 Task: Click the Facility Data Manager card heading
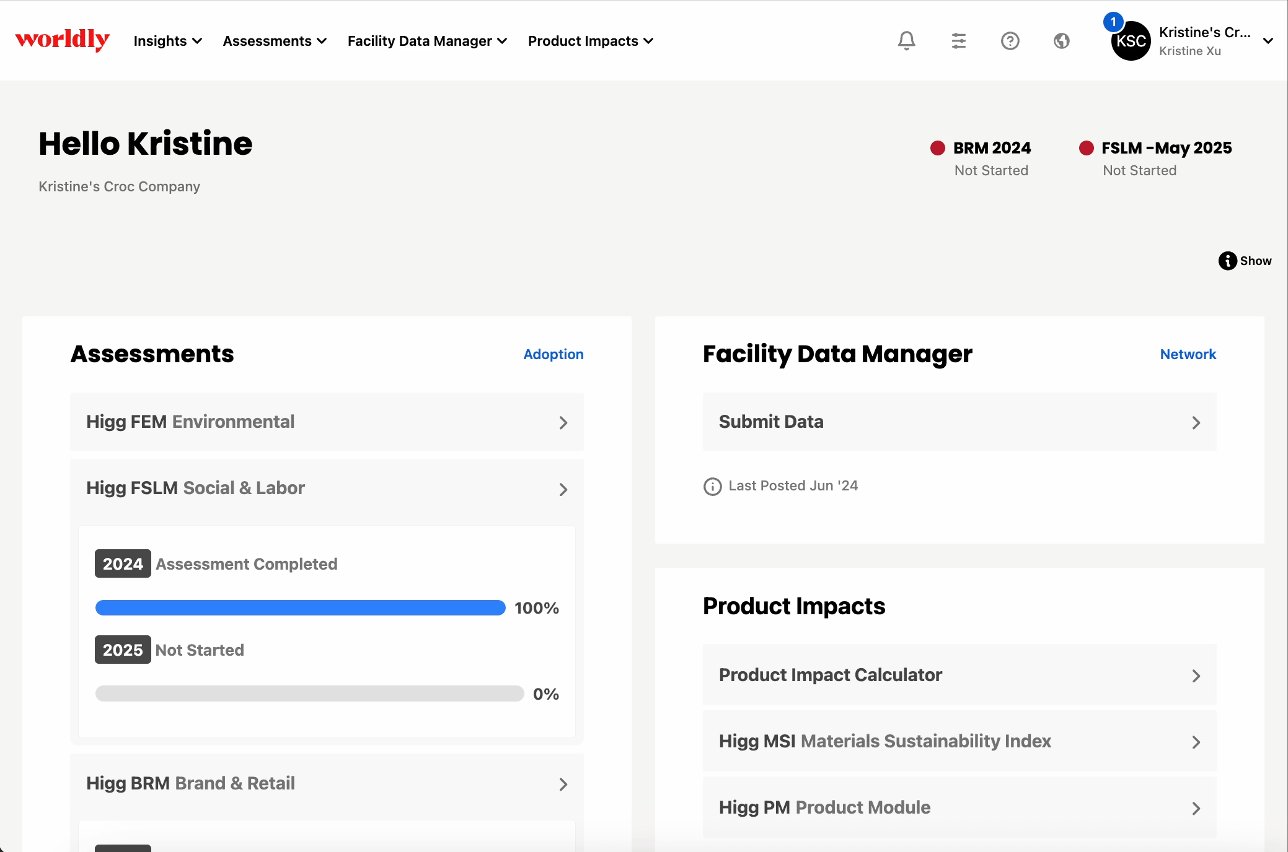tap(837, 354)
